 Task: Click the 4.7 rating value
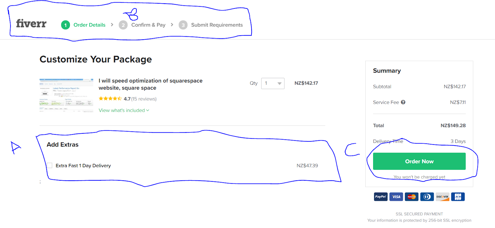[x=127, y=99]
